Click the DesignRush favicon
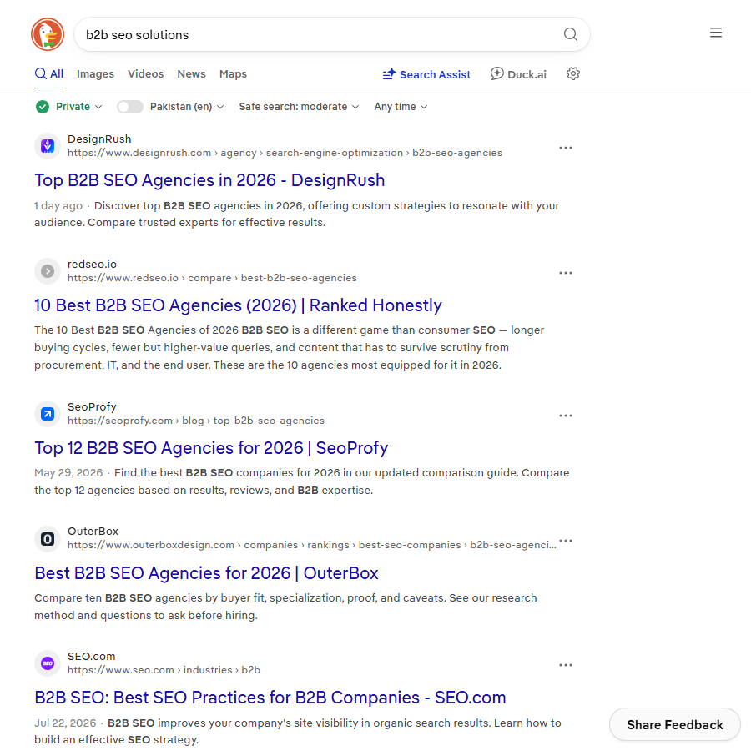This screenshot has height=751, width=751. click(x=48, y=145)
